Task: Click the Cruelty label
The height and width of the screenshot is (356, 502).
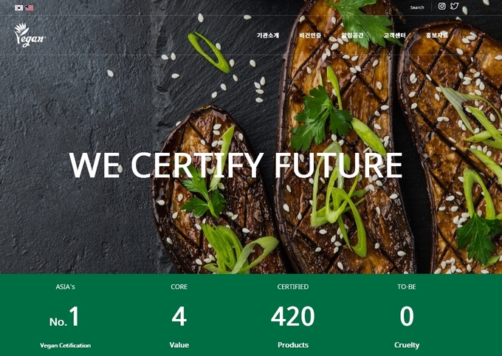Action: click(x=407, y=345)
